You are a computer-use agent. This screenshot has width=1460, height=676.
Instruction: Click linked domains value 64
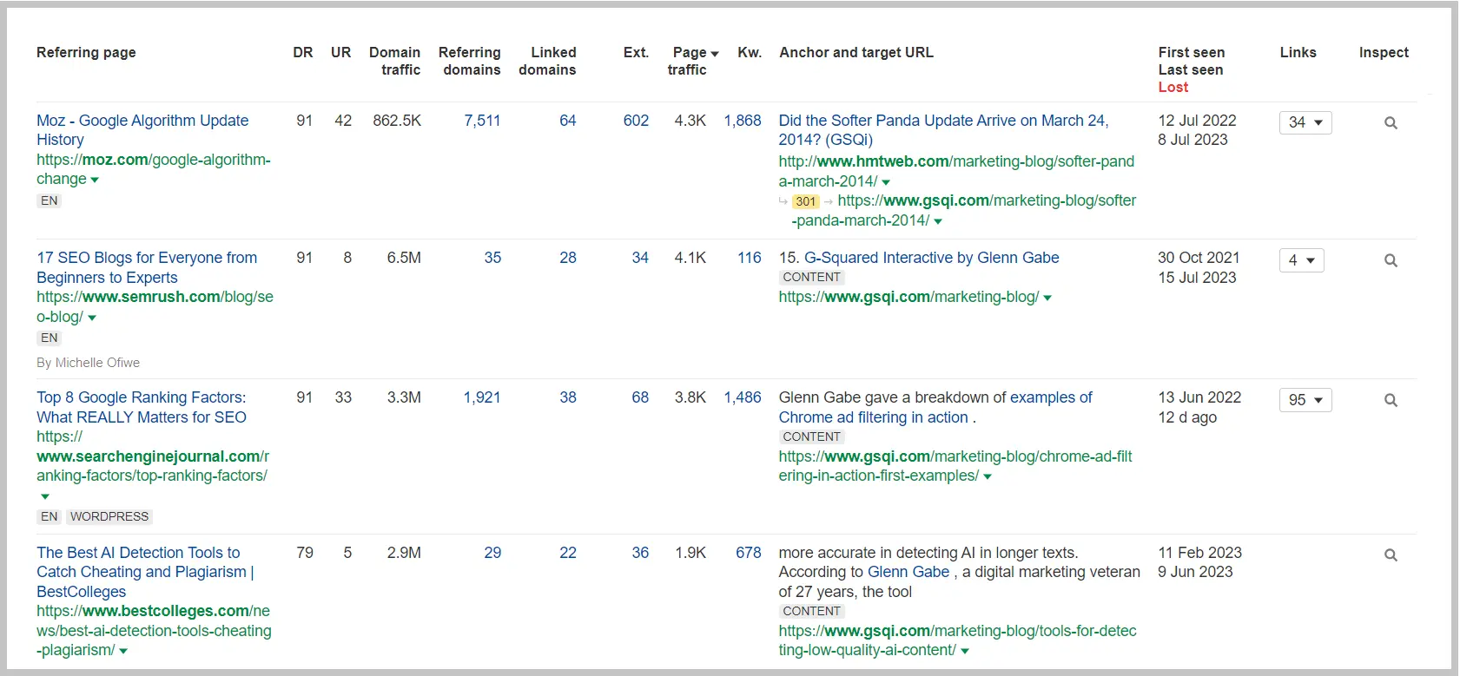pyautogui.click(x=568, y=121)
